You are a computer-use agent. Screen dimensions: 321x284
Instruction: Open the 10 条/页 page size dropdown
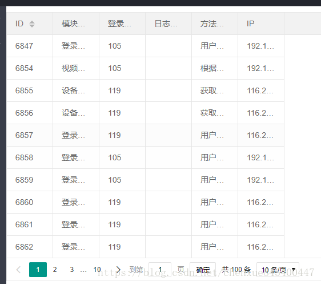coord(278,270)
